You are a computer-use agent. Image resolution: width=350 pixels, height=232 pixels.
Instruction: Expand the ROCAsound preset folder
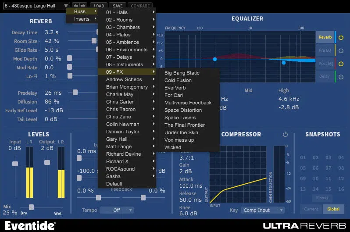tap(127, 169)
